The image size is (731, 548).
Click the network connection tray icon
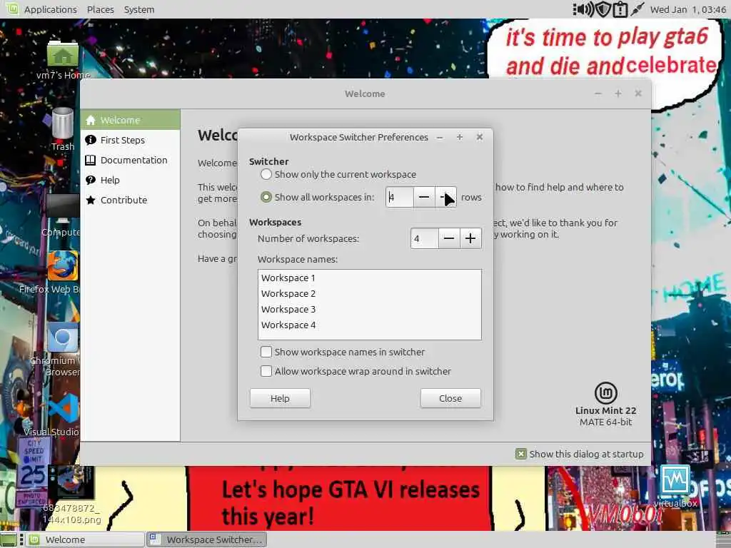tap(637, 9)
